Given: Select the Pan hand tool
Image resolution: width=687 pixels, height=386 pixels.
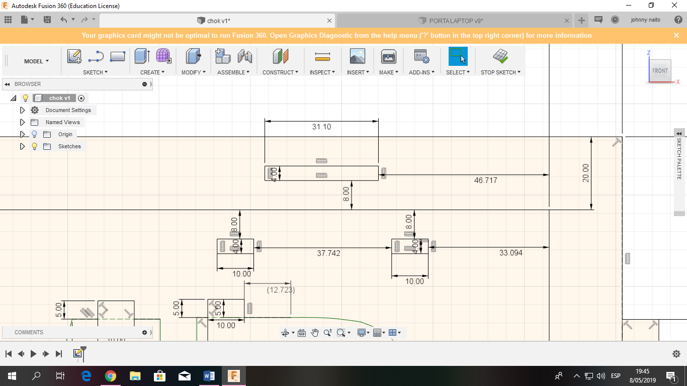Looking at the screenshot, I should (x=315, y=332).
